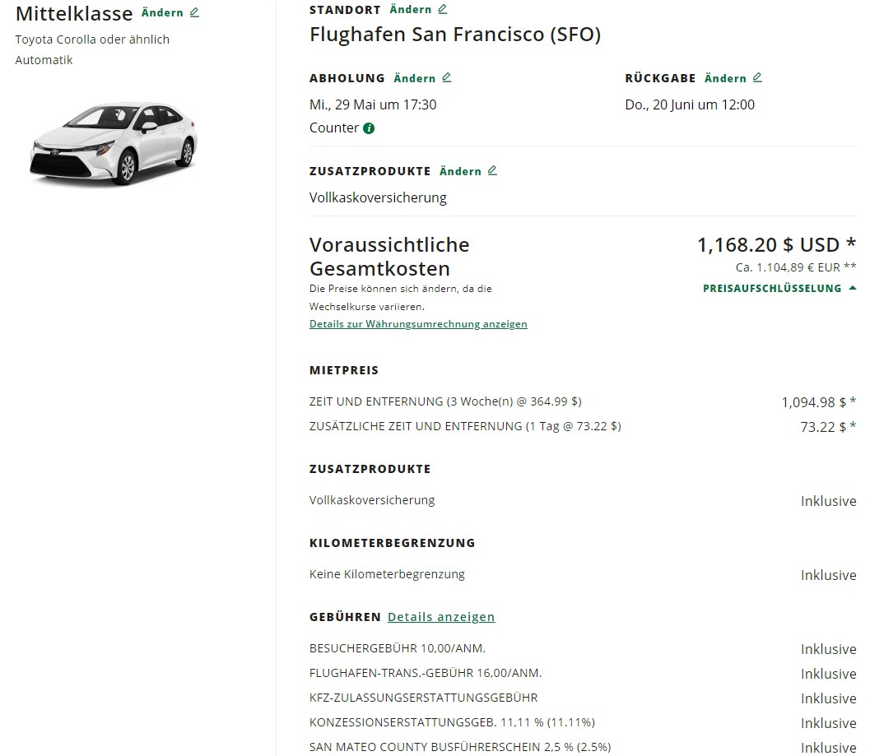Click the Flughafen San Francisco (SFO) heading

pos(454,35)
